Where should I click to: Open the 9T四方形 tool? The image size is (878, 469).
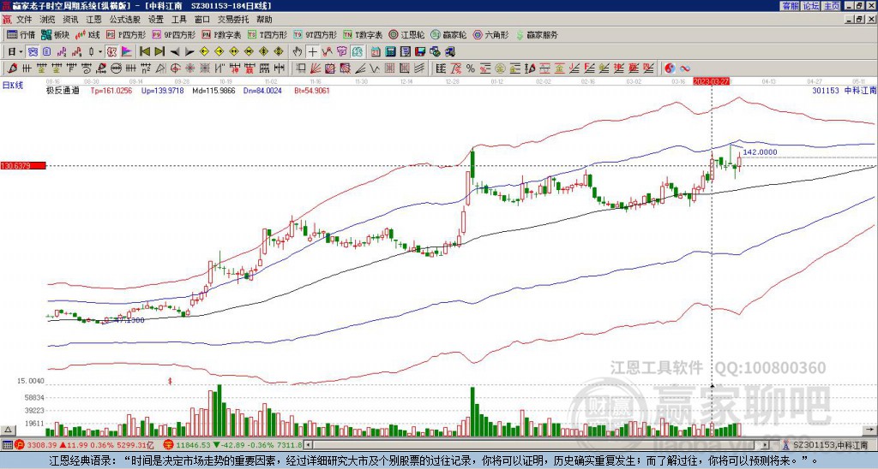click(316, 34)
